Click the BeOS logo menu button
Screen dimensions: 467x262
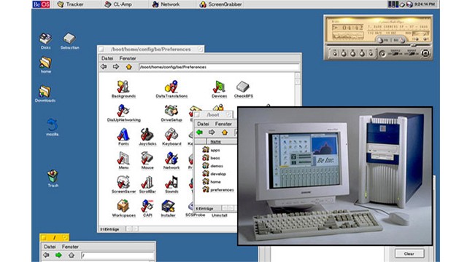point(41,4)
